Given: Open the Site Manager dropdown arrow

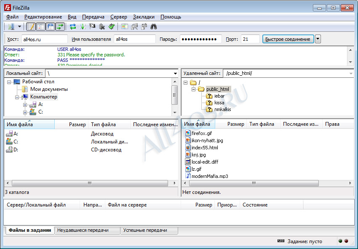Looking at the screenshot, I should [20, 26].
